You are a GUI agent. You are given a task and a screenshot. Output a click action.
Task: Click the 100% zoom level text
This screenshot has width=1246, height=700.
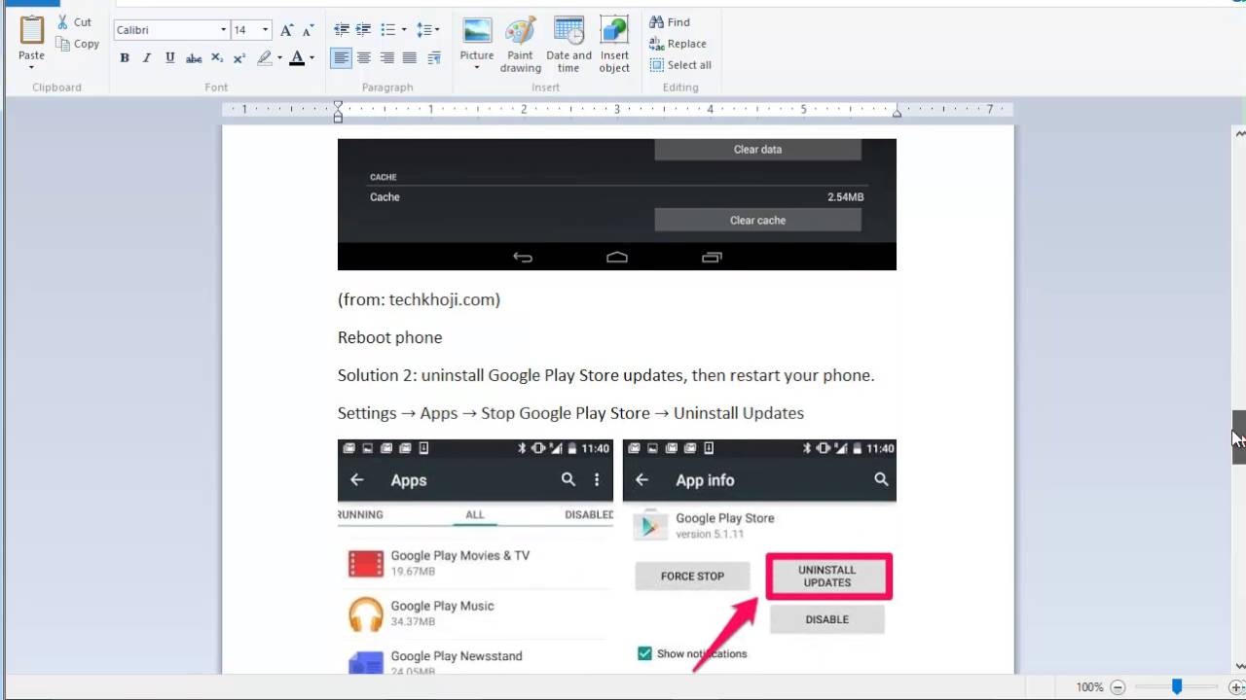1089,687
